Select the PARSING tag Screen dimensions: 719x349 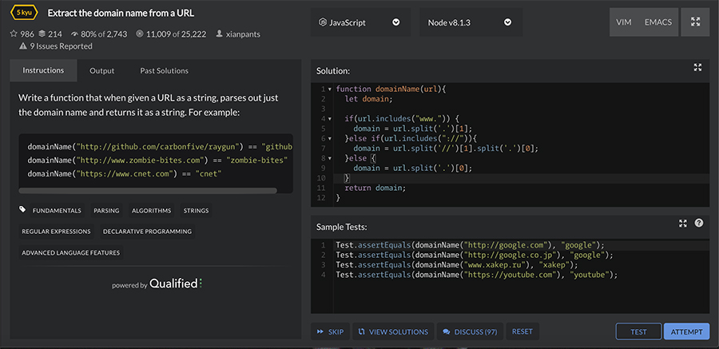[106, 211]
